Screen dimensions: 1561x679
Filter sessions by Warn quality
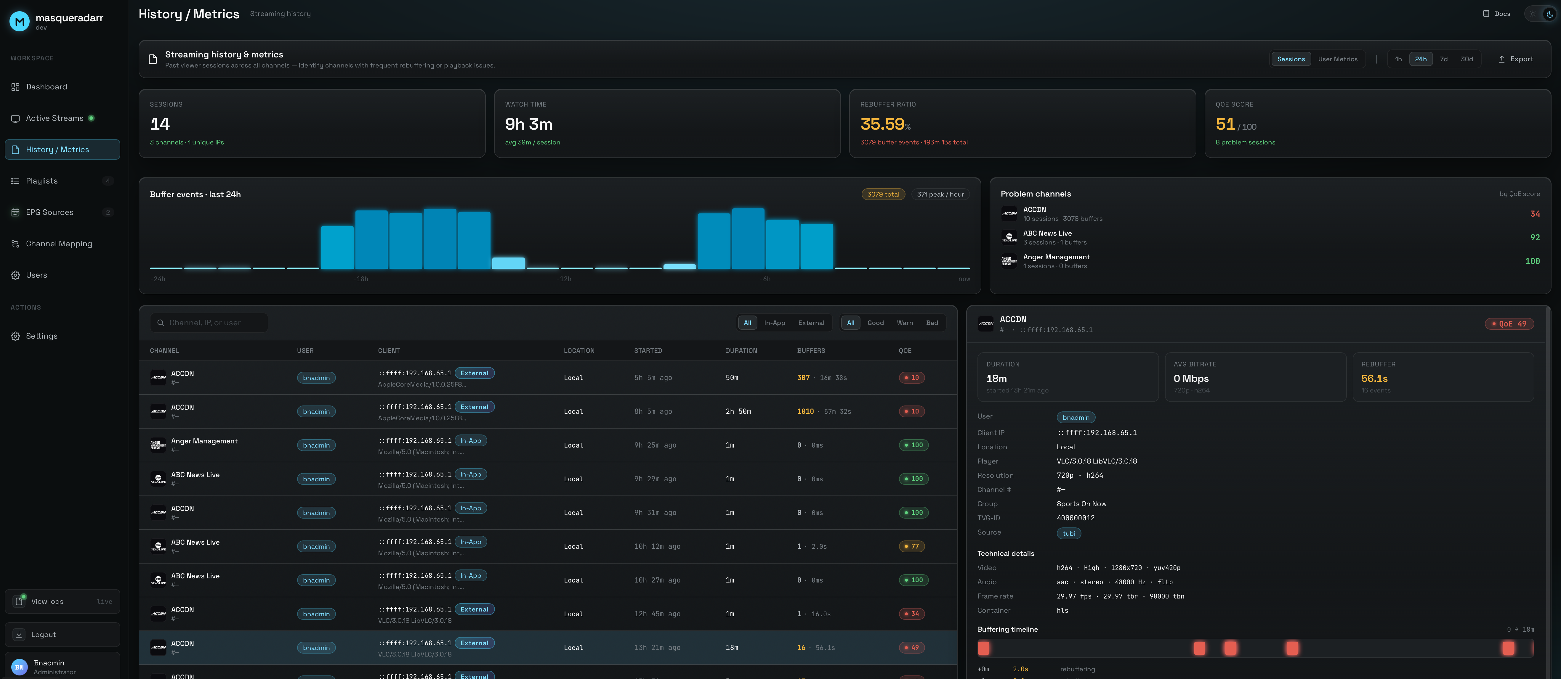coord(904,323)
